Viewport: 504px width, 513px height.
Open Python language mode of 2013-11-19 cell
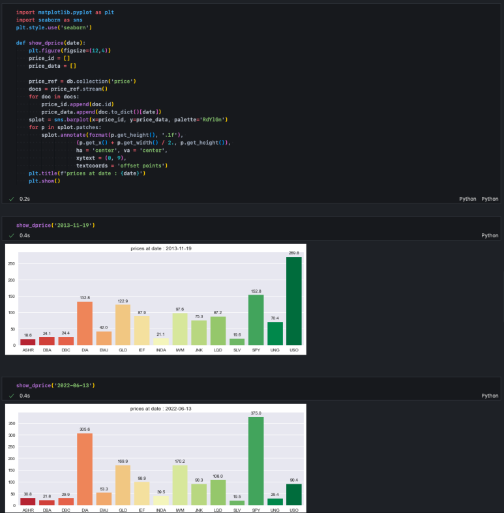(490, 235)
